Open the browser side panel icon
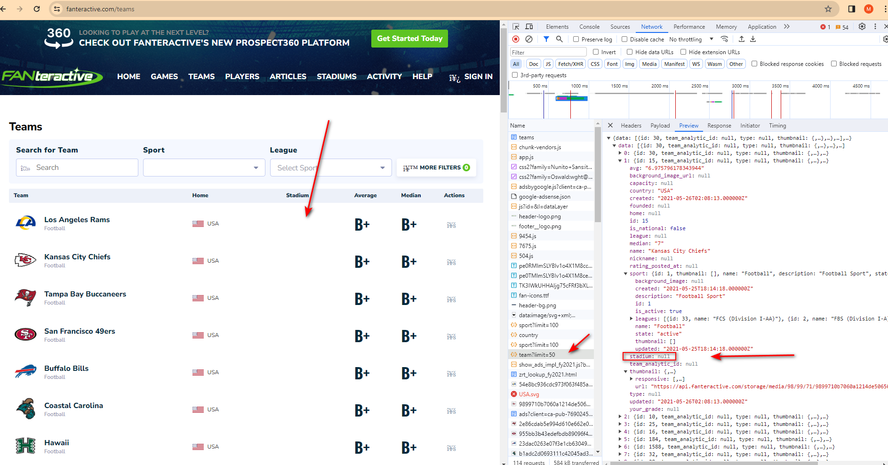 tap(852, 9)
